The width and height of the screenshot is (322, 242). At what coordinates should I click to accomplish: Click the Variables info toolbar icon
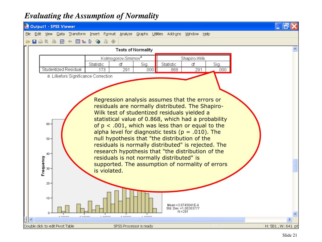(90, 42)
